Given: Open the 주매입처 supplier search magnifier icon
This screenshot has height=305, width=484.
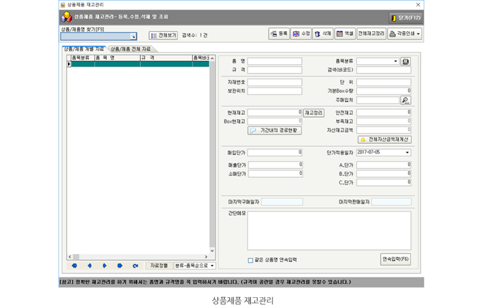Looking at the screenshot, I should [x=405, y=100].
